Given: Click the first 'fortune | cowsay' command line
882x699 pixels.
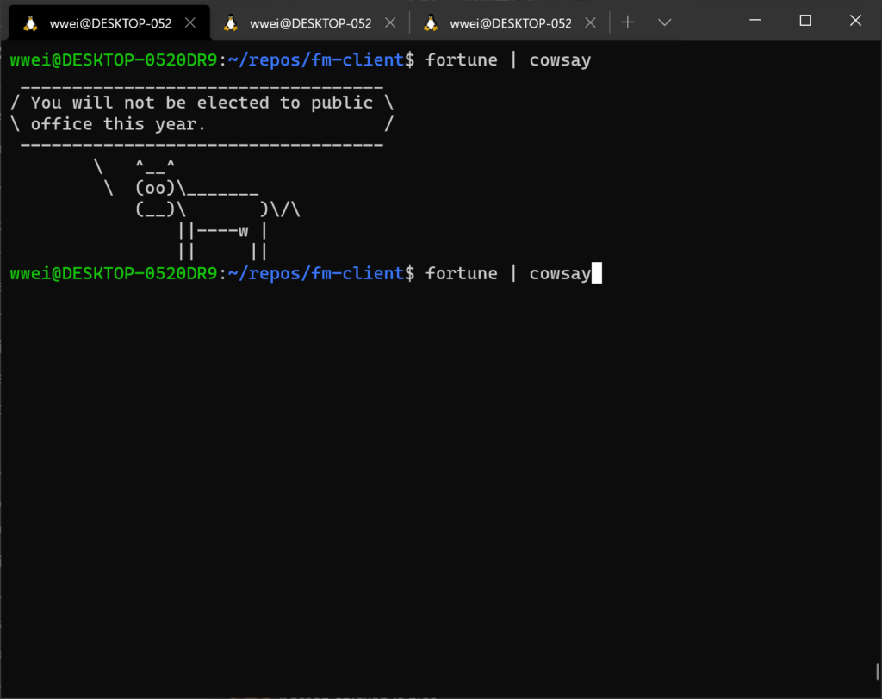Looking at the screenshot, I should coord(508,59).
